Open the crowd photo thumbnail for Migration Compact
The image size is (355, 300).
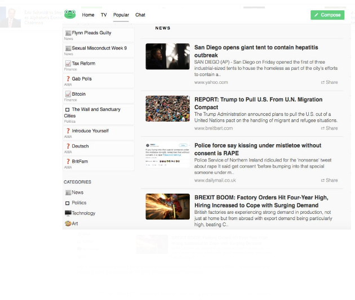click(x=167, y=109)
